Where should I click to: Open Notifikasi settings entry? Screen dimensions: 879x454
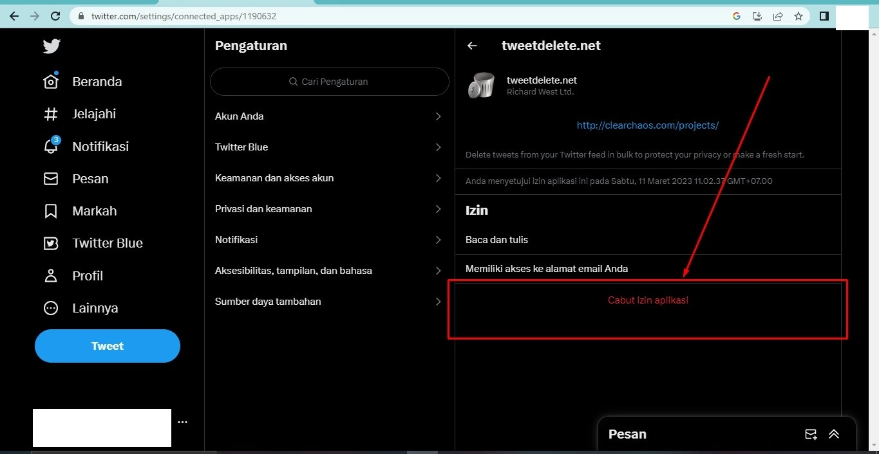point(329,240)
